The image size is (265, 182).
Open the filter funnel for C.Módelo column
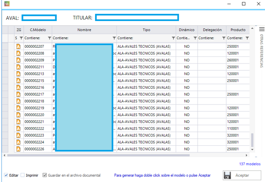click(x=49, y=38)
